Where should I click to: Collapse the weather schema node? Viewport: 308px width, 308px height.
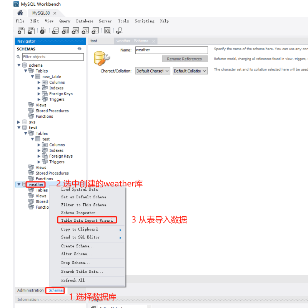[x=19, y=184]
